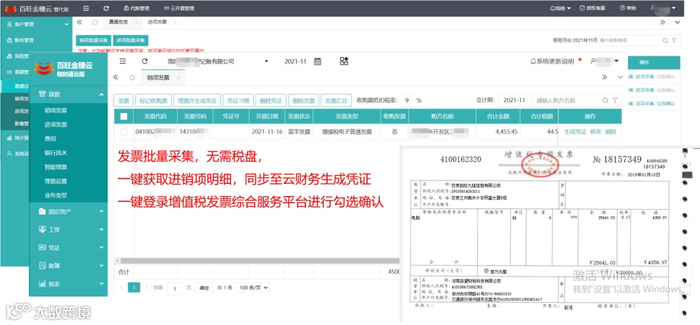Go to home icon in 慧代账 tab bar
This screenshot has height=325, width=700.
click(x=95, y=22)
